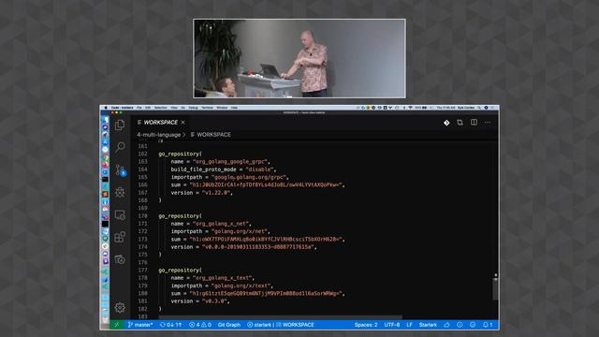Change language mode Starlark
Viewport: 599px width, 337px height.
tap(428, 325)
